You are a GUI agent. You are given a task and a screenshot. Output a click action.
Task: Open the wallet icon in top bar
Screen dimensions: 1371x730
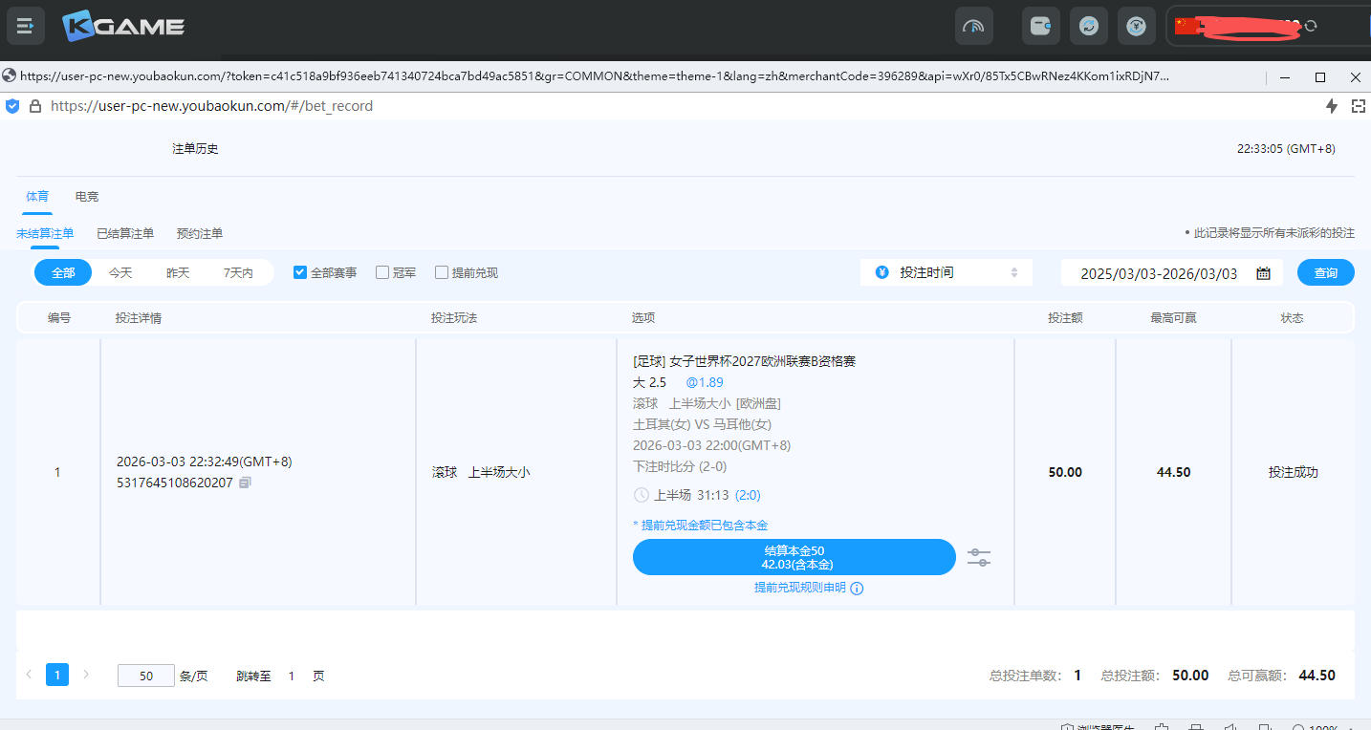[x=1040, y=26]
